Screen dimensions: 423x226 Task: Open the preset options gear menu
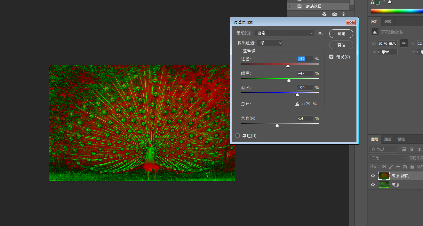[320, 33]
